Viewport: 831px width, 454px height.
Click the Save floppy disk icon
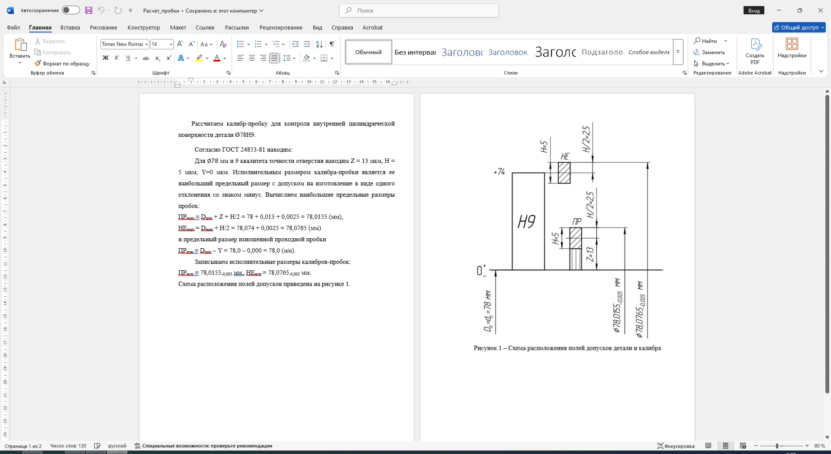(x=89, y=10)
